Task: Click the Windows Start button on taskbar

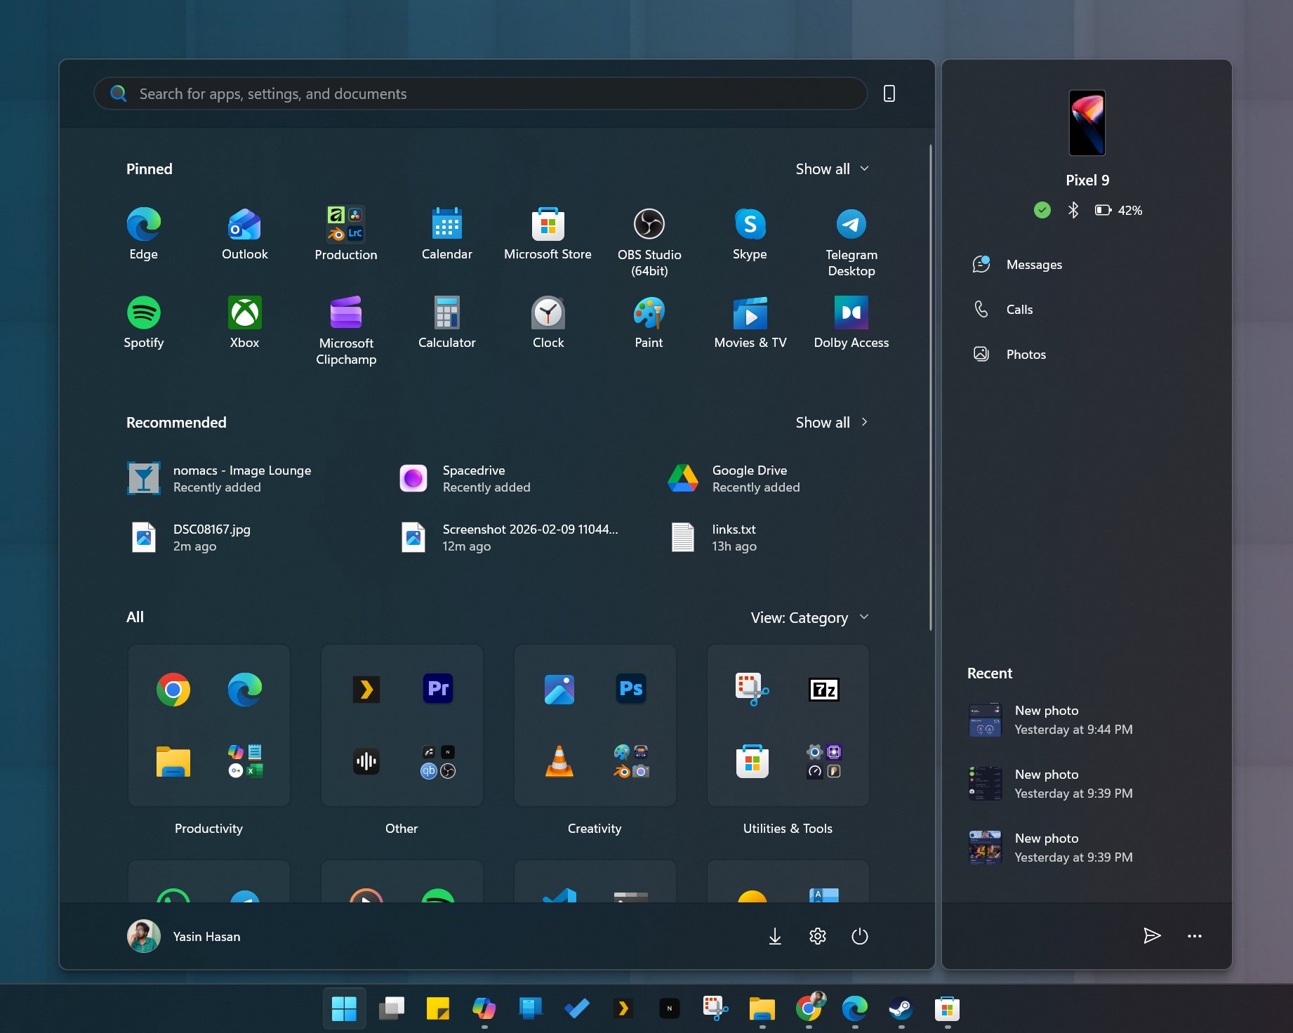Action: coord(344,1009)
